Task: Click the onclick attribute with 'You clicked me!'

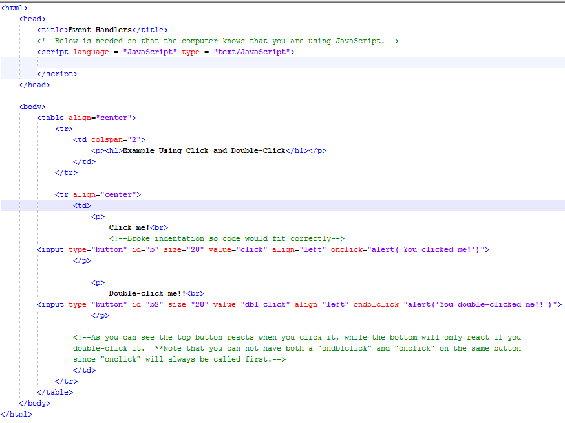Action: point(408,249)
